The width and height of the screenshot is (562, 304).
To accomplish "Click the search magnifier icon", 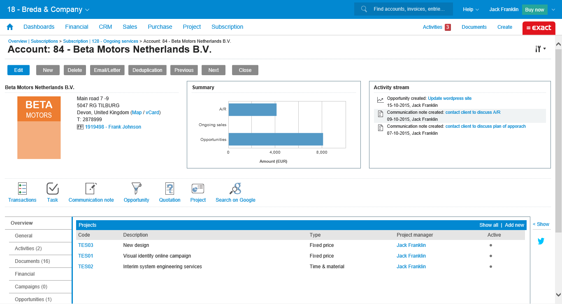I will [x=364, y=9].
